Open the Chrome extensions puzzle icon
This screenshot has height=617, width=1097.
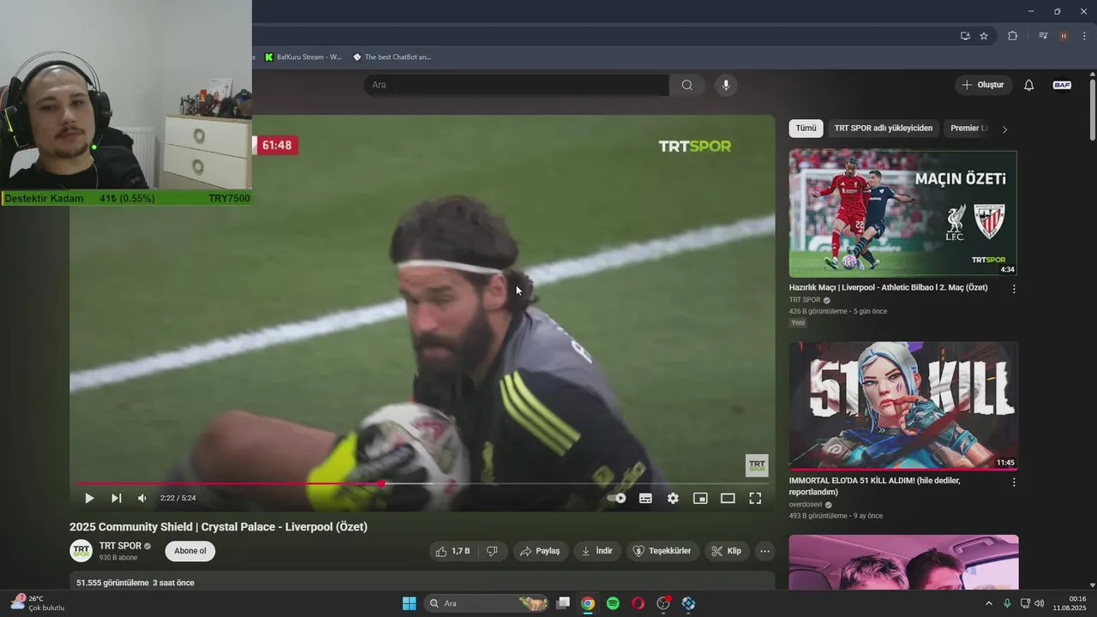click(x=1012, y=36)
